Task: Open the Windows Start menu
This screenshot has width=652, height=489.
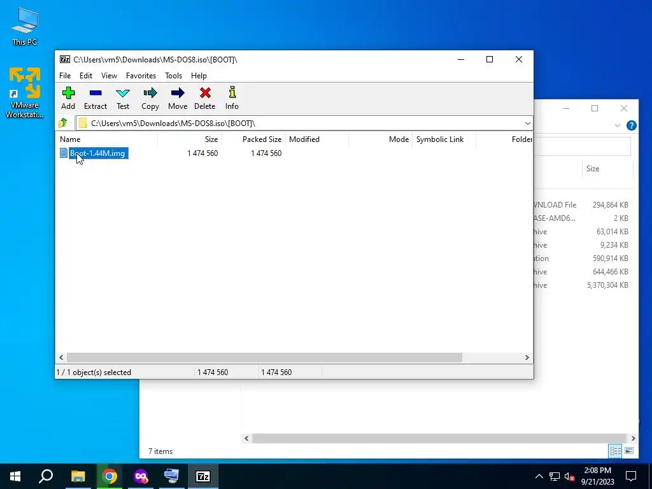Action: click(15, 476)
